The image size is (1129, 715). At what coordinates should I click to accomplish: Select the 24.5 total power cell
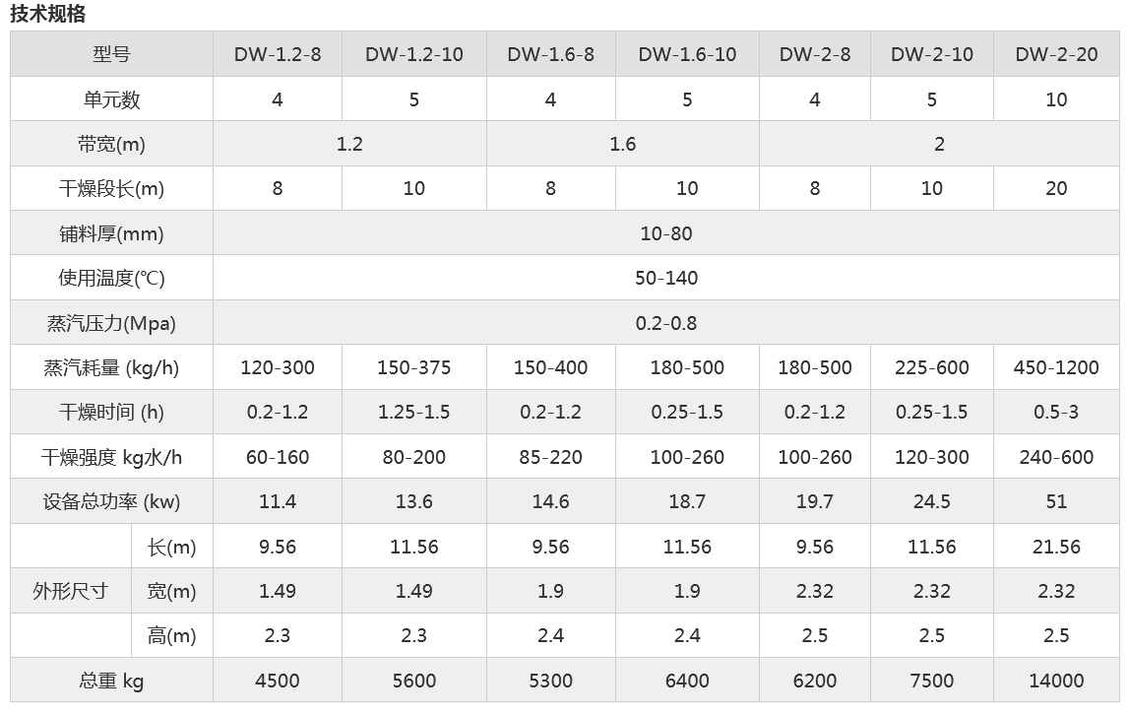click(x=931, y=501)
